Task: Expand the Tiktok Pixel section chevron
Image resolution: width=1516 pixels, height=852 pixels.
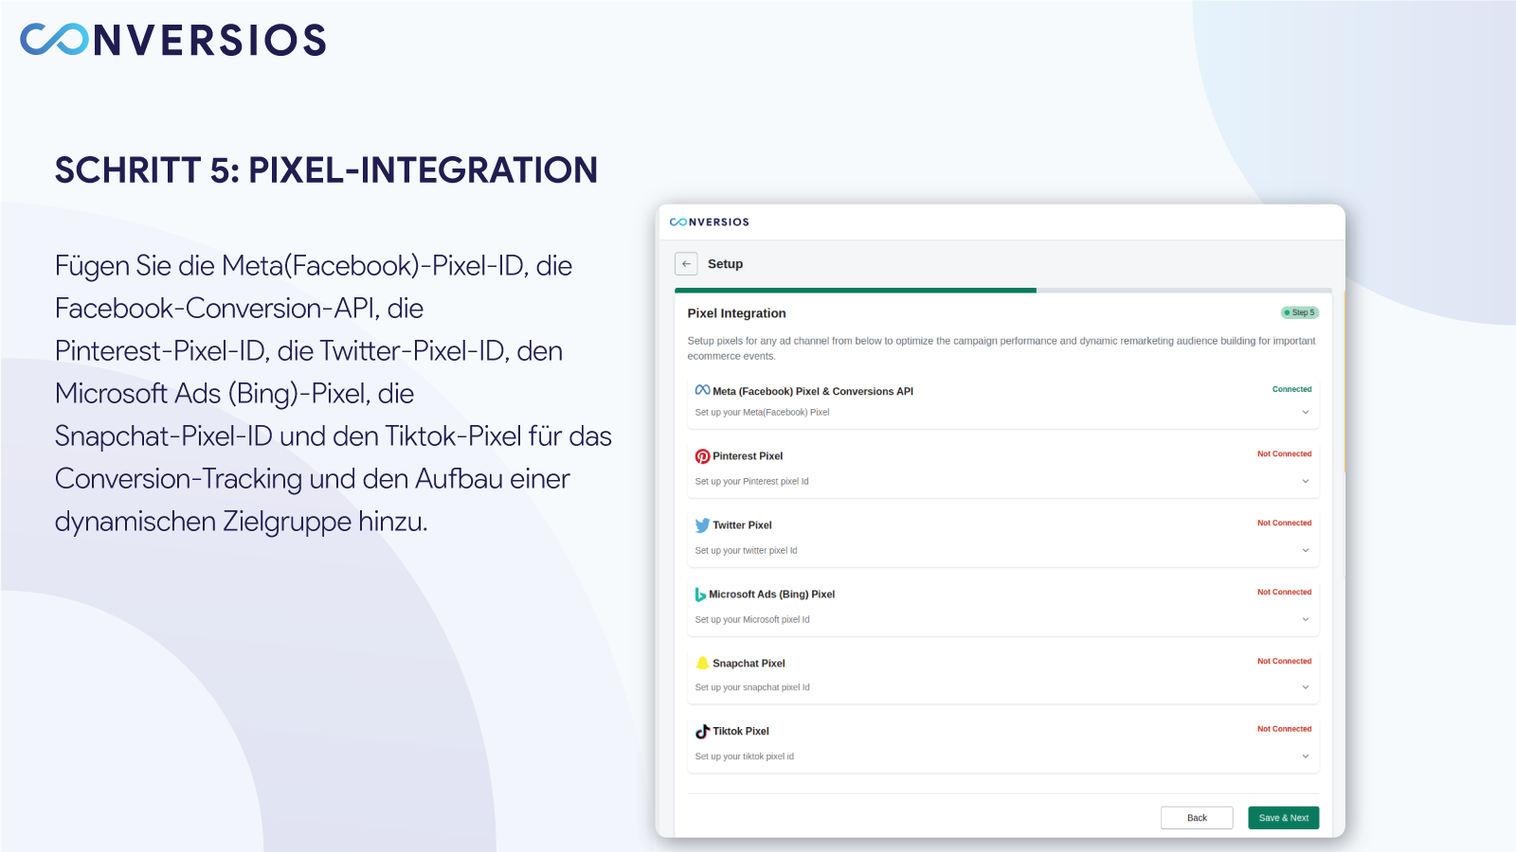Action: [1306, 756]
